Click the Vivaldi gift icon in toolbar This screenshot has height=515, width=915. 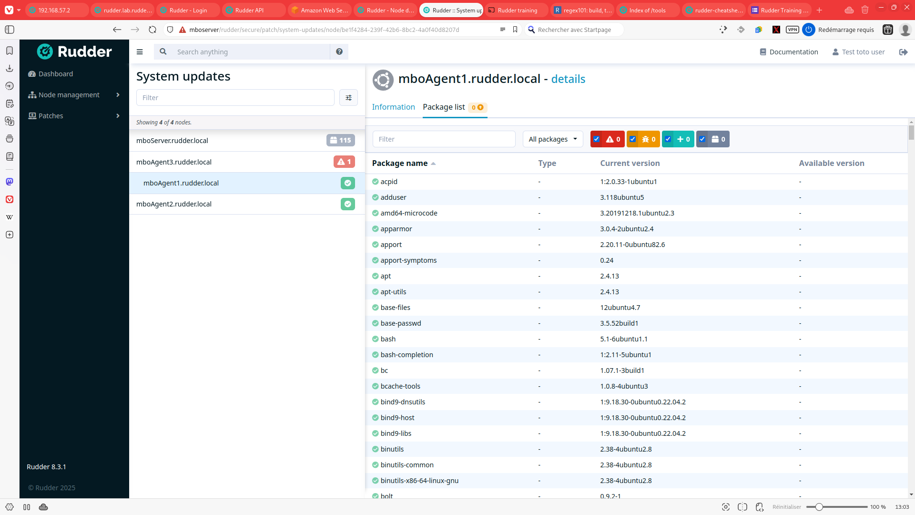pyautogui.click(x=888, y=30)
